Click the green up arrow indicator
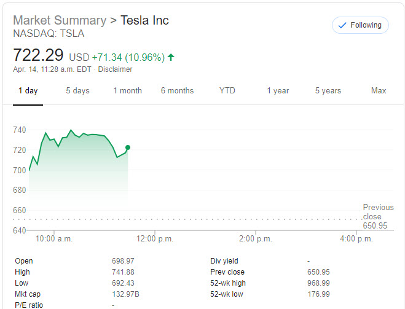405x309 pixels. [171, 57]
